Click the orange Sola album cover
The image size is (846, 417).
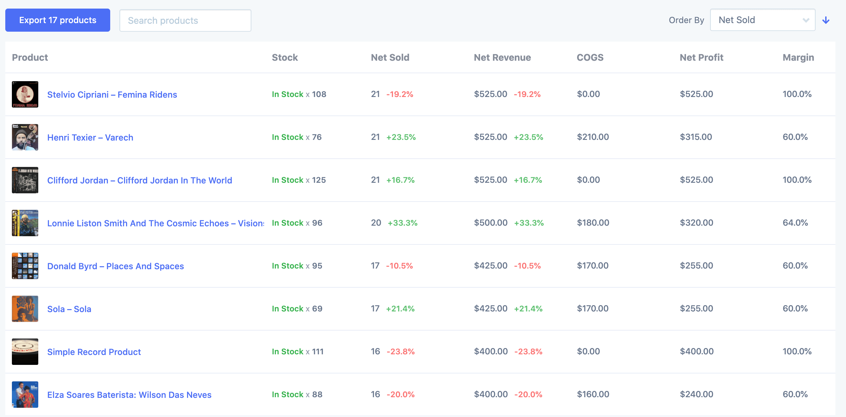pos(25,309)
